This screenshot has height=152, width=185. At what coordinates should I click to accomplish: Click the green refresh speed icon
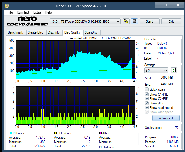pyautogui.click(x=174, y=71)
